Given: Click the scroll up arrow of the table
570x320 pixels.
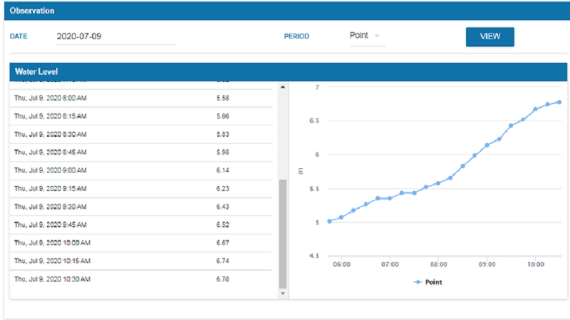Looking at the screenshot, I should [x=282, y=88].
